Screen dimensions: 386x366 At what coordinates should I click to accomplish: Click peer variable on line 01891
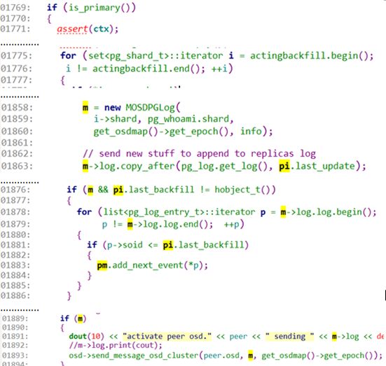tap(238, 337)
